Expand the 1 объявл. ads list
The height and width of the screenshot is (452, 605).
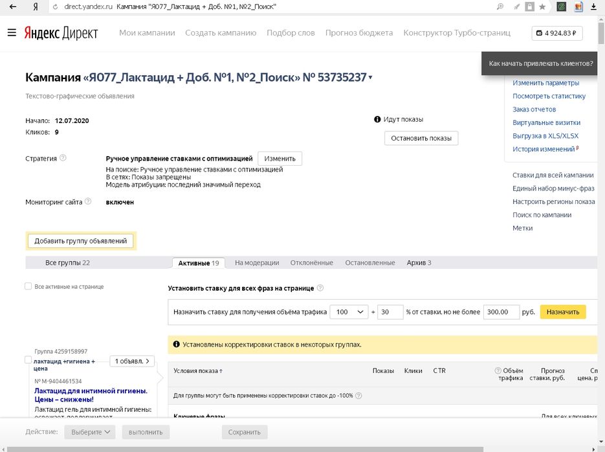coord(132,361)
